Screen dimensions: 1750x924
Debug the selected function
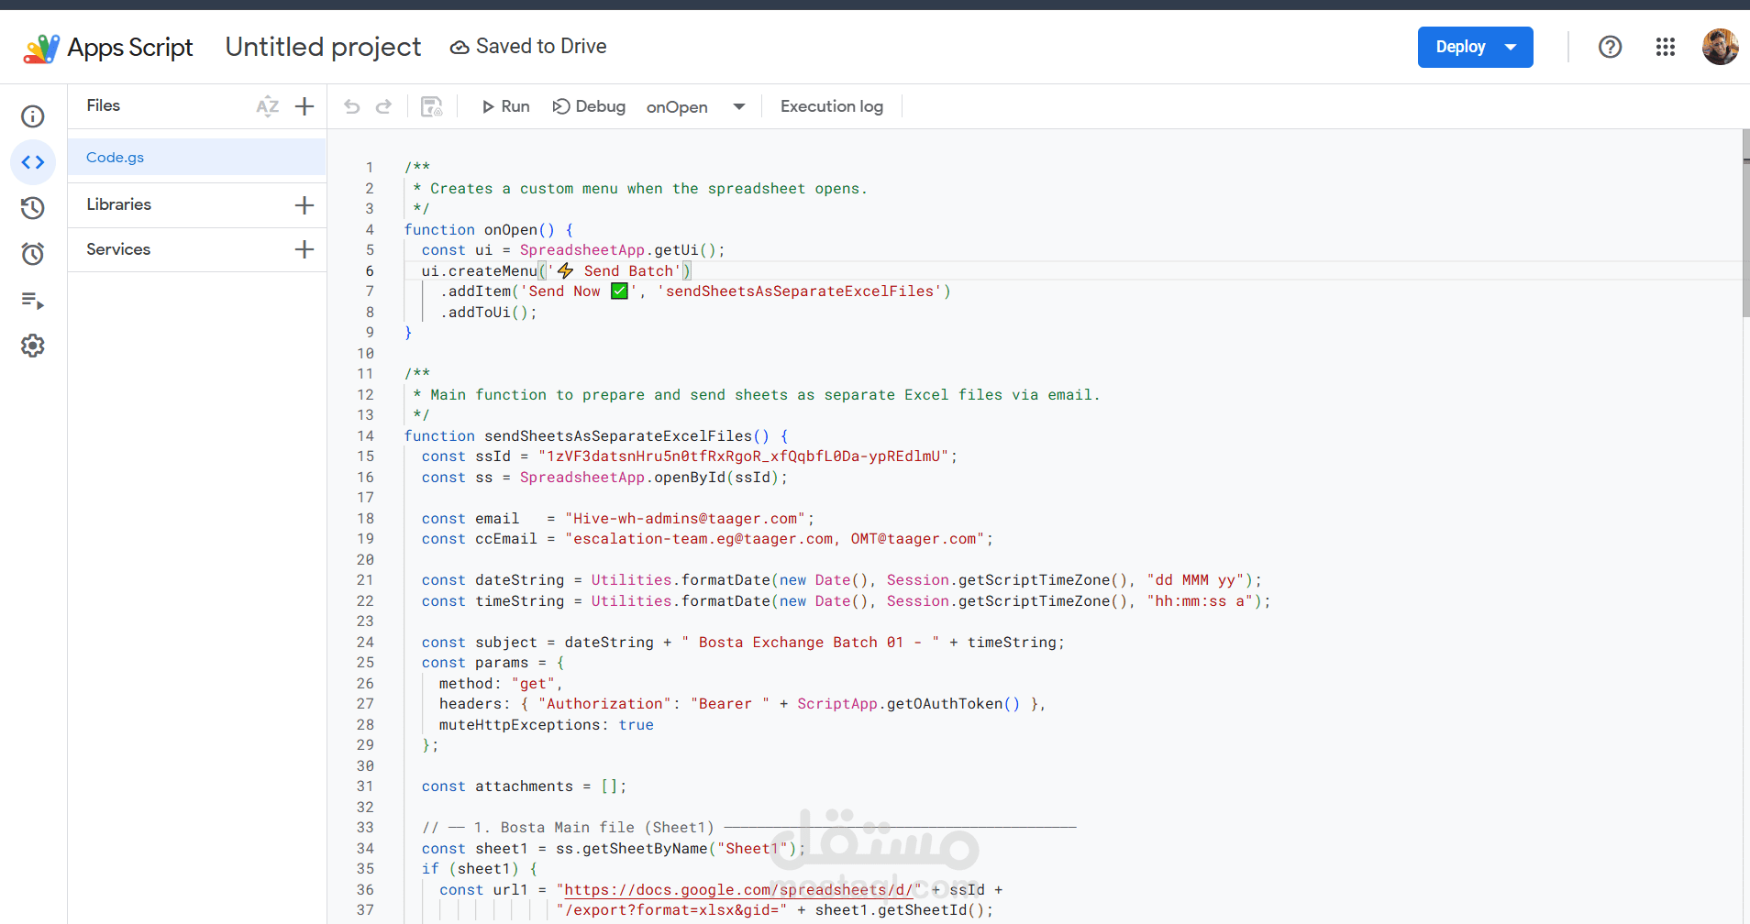[x=589, y=106]
